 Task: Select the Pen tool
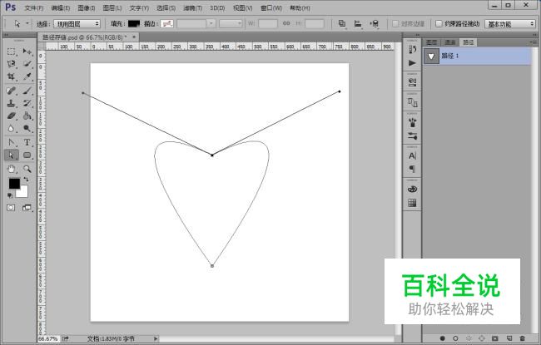(11, 142)
